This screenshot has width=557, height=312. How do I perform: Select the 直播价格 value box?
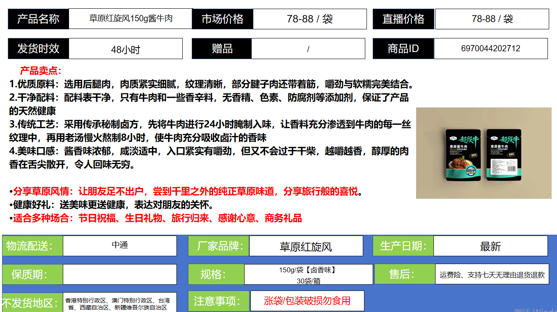(492, 19)
